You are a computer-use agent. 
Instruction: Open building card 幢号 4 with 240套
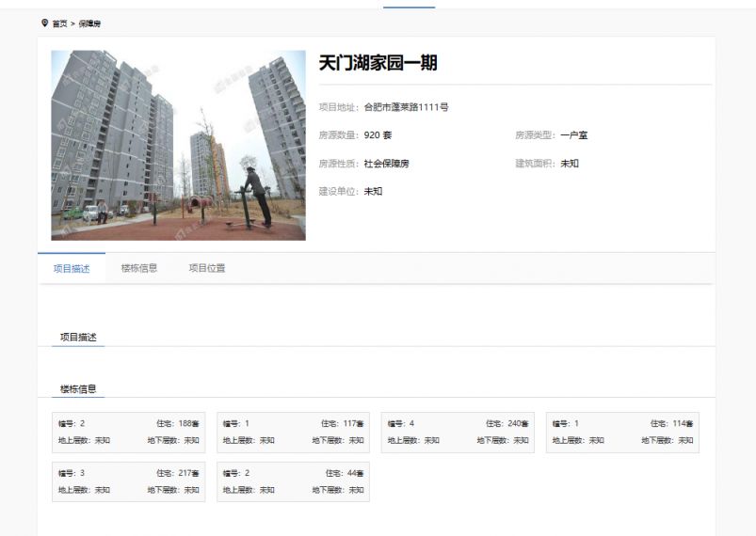[x=458, y=433]
